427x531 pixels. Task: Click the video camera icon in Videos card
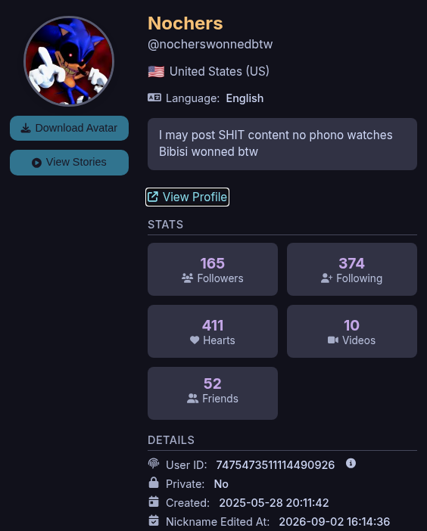333,340
